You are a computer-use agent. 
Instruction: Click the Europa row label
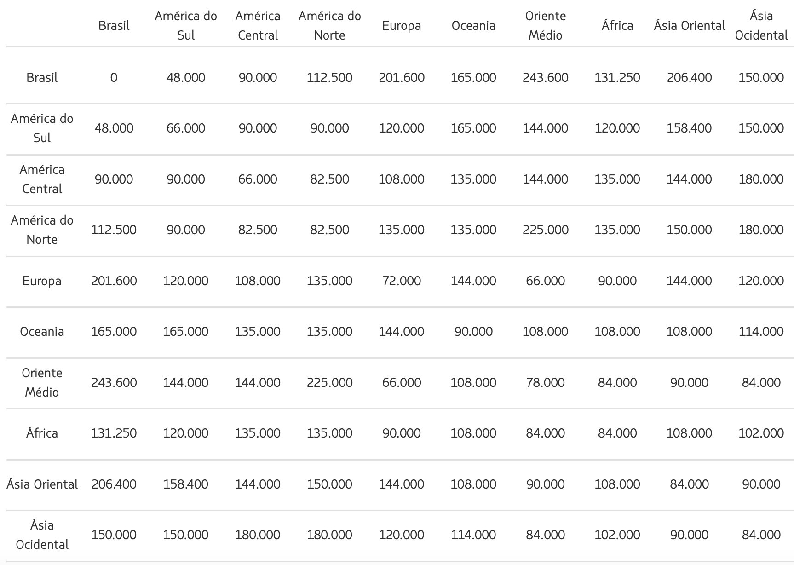42,281
